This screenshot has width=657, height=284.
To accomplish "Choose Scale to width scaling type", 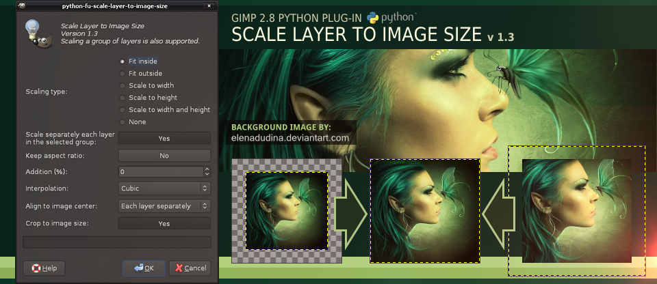I will click(146, 85).
